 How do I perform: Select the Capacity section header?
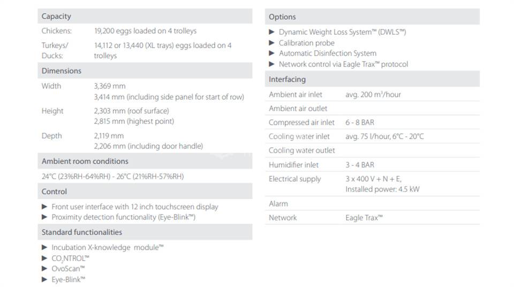point(145,16)
